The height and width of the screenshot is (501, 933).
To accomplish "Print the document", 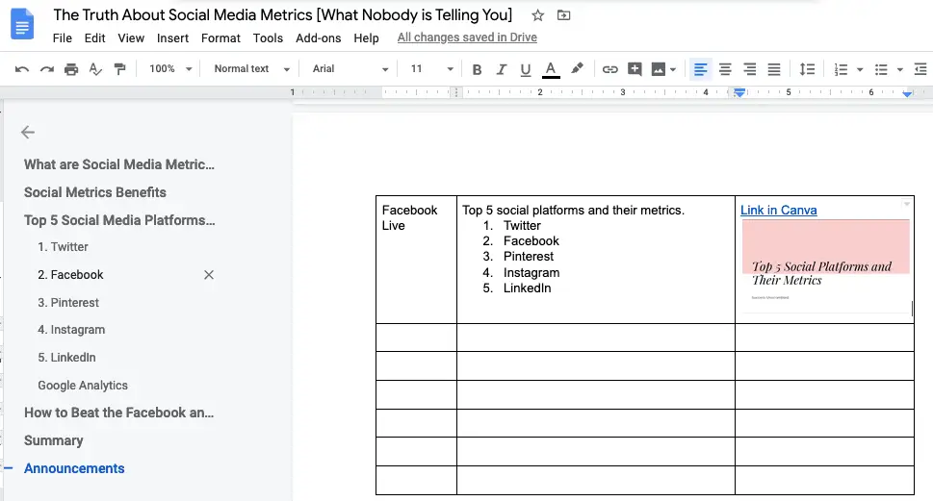I will (71, 69).
